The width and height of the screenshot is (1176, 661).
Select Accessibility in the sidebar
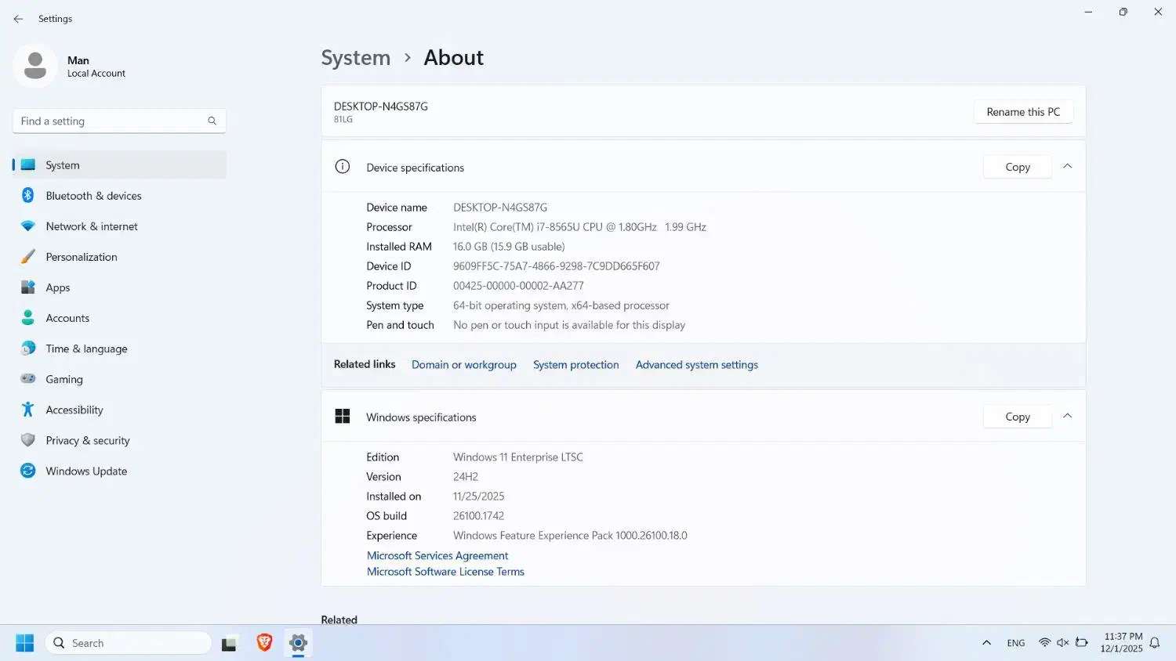click(x=74, y=410)
